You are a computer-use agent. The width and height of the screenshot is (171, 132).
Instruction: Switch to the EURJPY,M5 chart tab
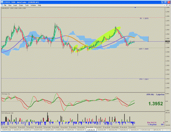coord(60,130)
